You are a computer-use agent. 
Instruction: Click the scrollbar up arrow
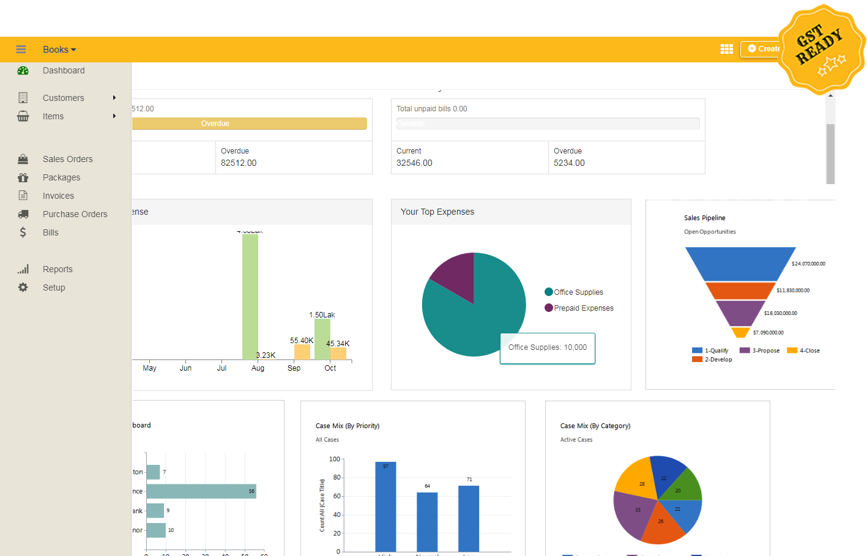click(830, 95)
